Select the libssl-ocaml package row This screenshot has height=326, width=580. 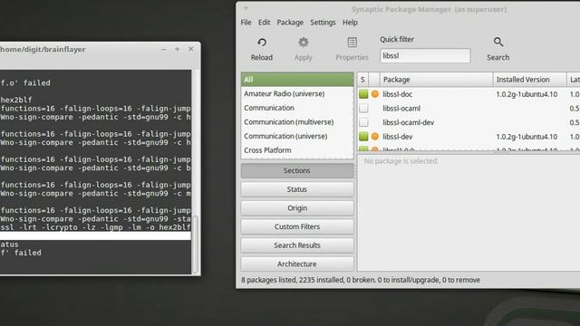[469, 108]
